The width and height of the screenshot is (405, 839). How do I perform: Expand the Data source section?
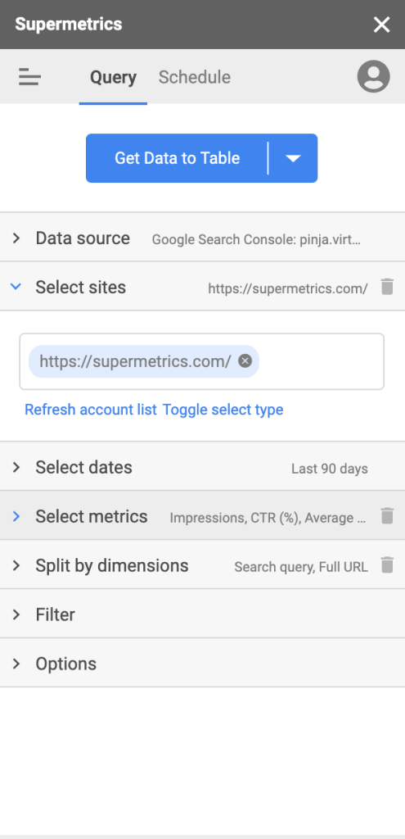pyautogui.click(x=203, y=237)
